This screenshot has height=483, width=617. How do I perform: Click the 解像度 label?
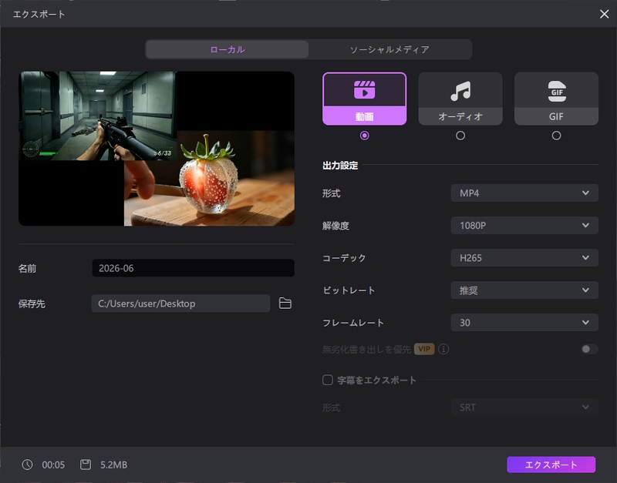tap(335, 226)
